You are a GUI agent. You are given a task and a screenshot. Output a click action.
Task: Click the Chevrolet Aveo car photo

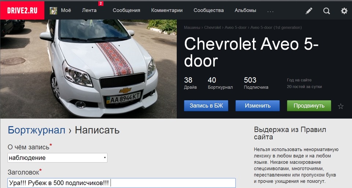coord(88,69)
